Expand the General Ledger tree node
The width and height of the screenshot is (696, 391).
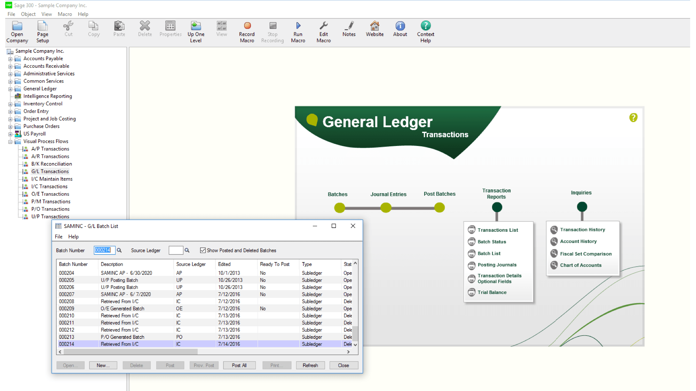tap(10, 89)
